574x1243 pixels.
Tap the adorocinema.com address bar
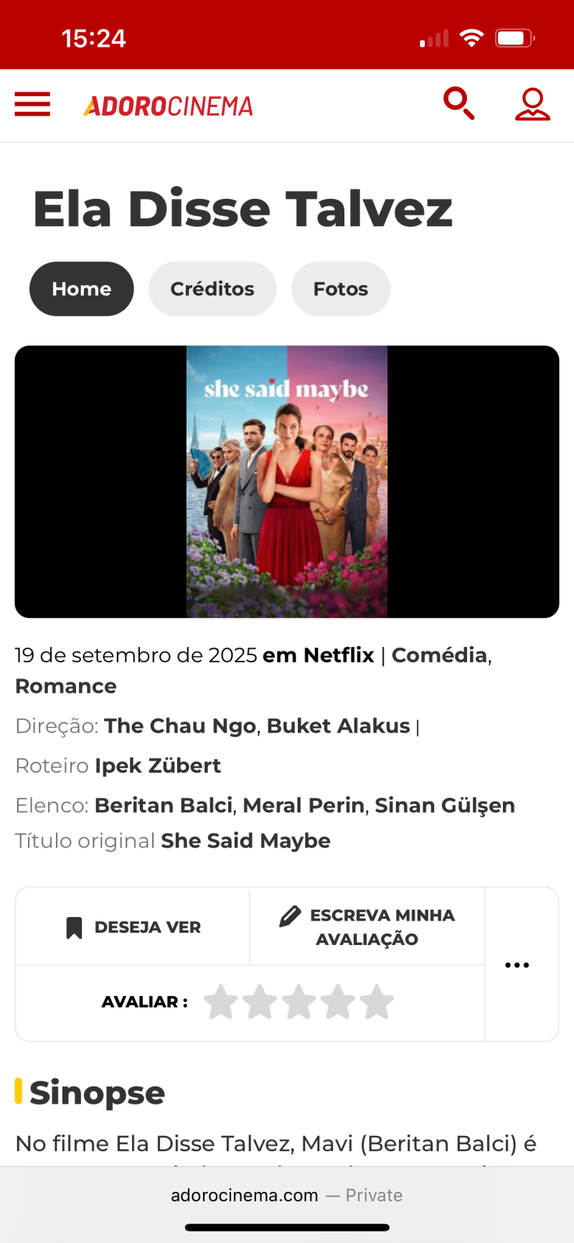287,1195
